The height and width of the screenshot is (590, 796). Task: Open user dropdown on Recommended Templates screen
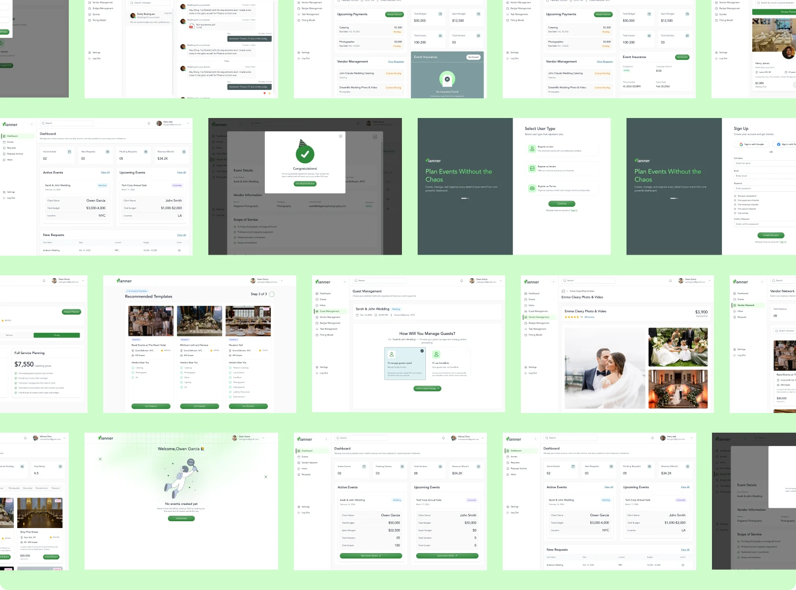[x=282, y=281]
